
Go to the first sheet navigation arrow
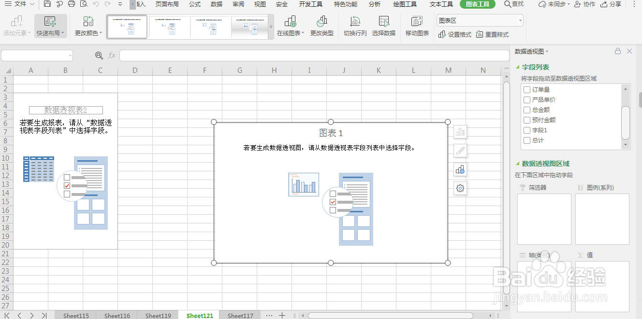point(7,316)
